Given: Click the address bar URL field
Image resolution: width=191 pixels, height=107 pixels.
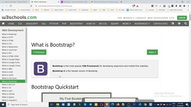Looking at the screenshot, I should point(83,6).
